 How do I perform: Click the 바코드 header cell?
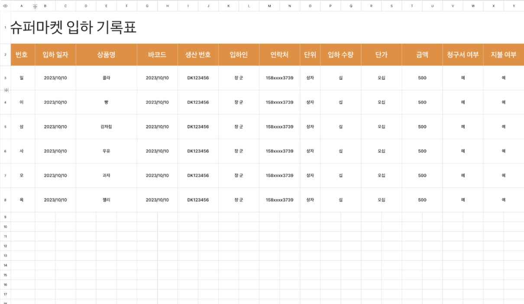tap(157, 55)
